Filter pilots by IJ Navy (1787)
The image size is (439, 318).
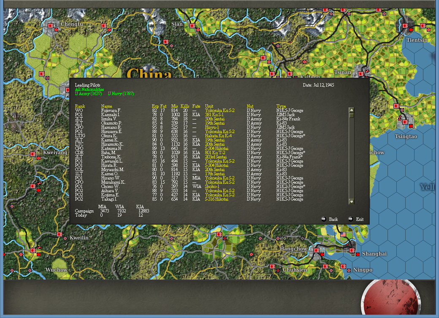tap(121, 94)
